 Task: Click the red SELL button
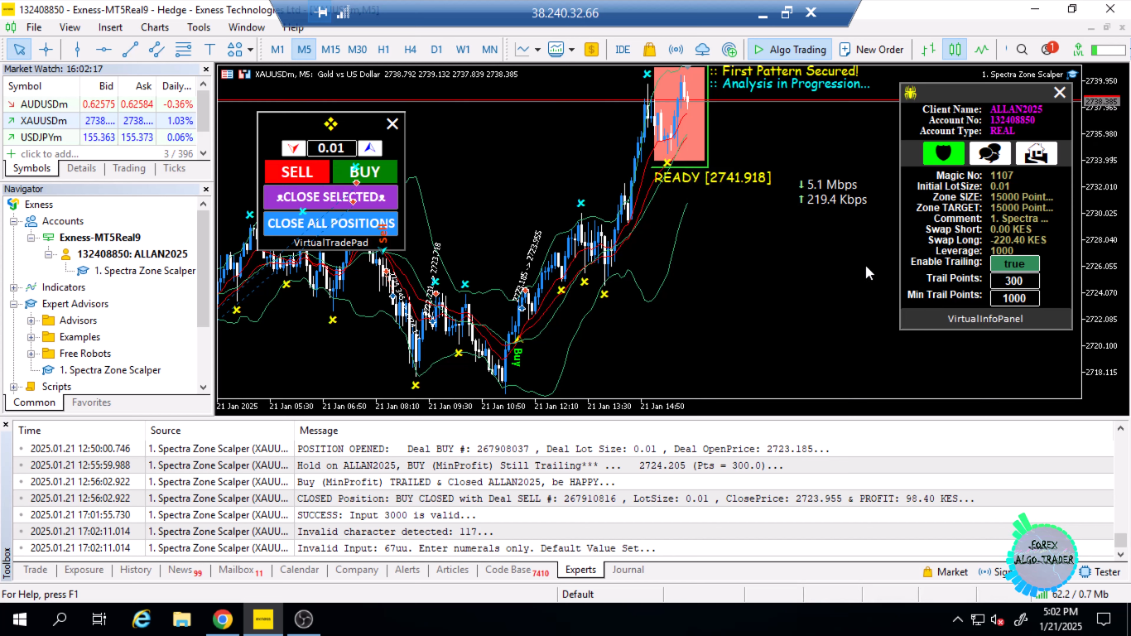pos(297,171)
